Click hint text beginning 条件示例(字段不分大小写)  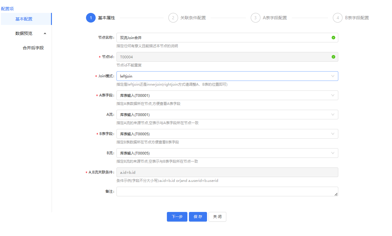click(167, 181)
